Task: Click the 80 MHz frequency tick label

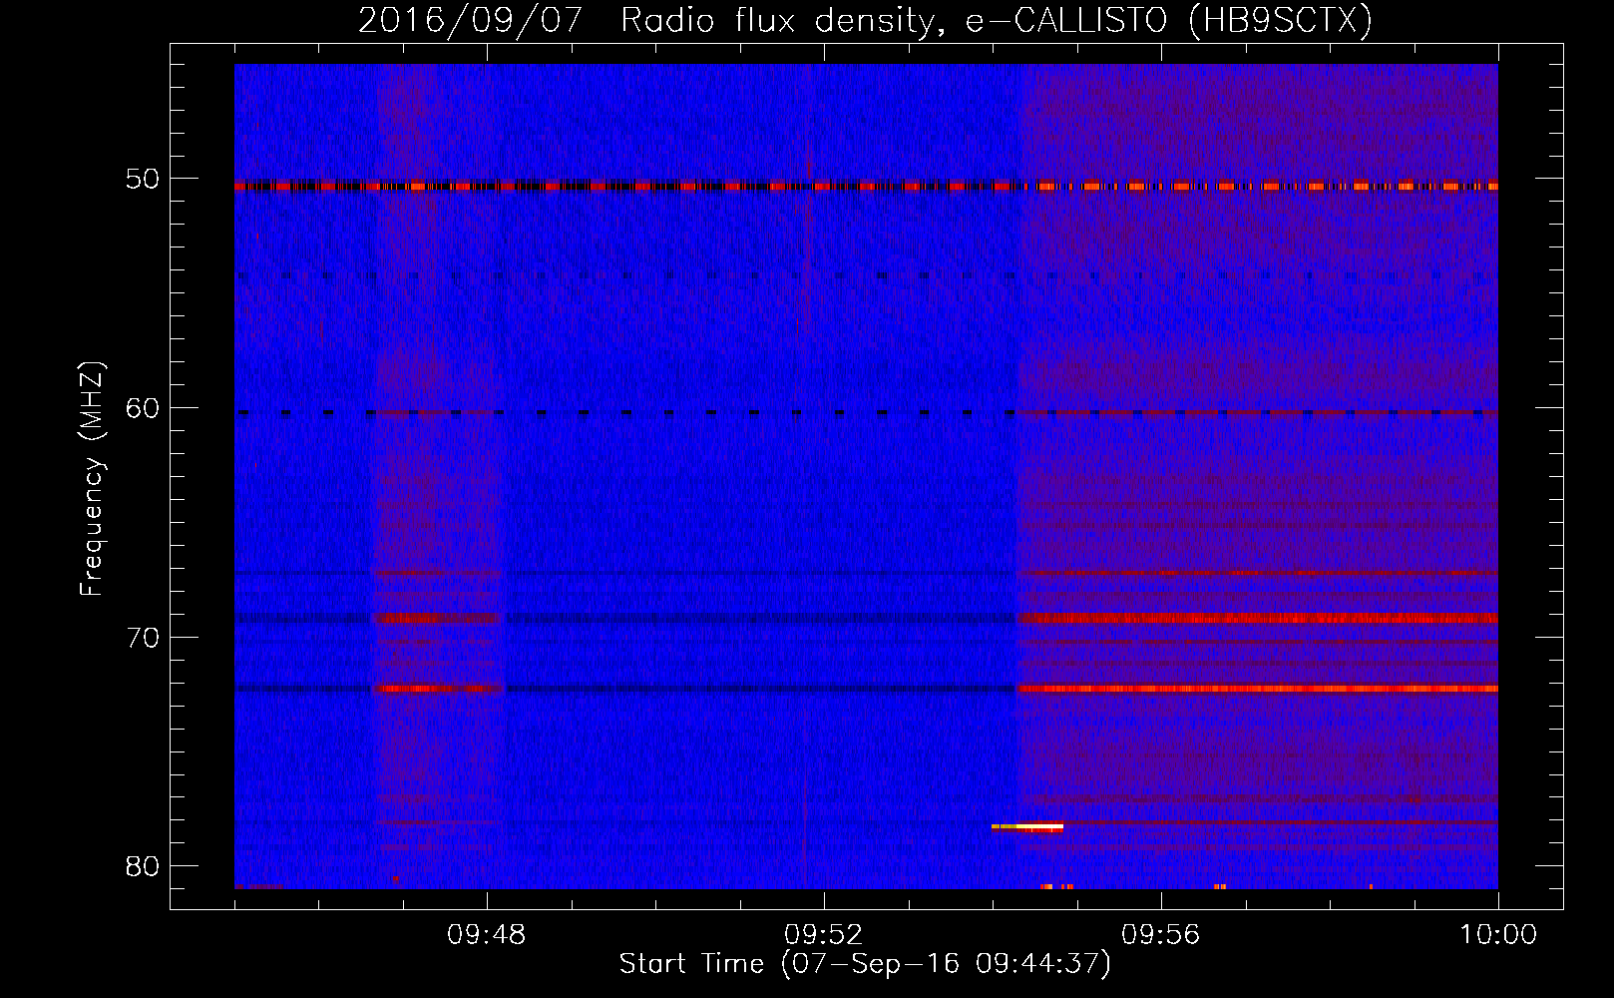Action: 143,866
